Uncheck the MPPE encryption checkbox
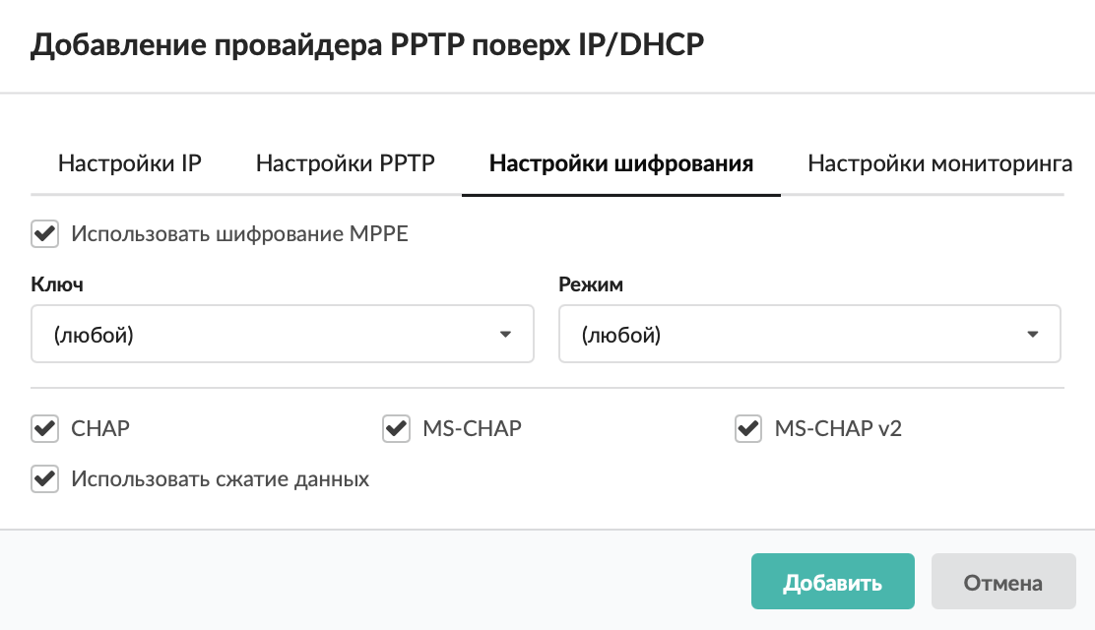Image resolution: width=1095 pixels, height=630 pixels. pos(44,234)
